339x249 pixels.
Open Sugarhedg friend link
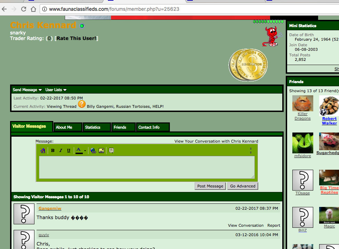[x=328, y=153]
